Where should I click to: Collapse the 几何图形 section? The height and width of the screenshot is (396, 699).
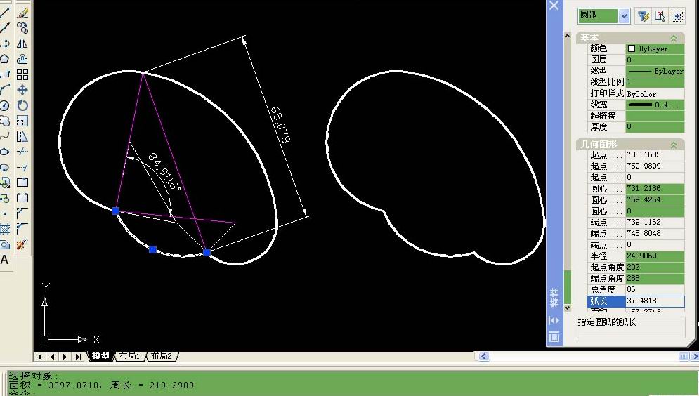click(x=674, y=145)
